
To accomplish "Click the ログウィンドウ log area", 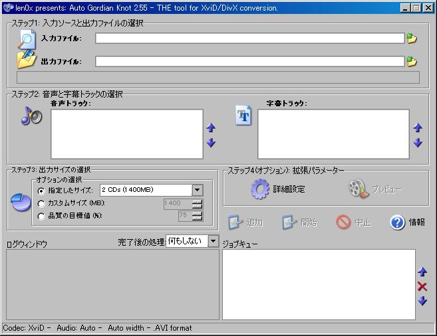I will pyautogui.click(x=112, y=285).
